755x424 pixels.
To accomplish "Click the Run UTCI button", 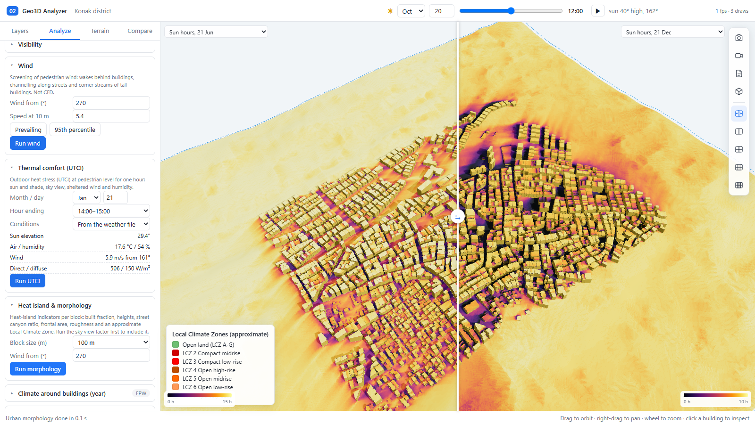I will (x=27, y=281).
